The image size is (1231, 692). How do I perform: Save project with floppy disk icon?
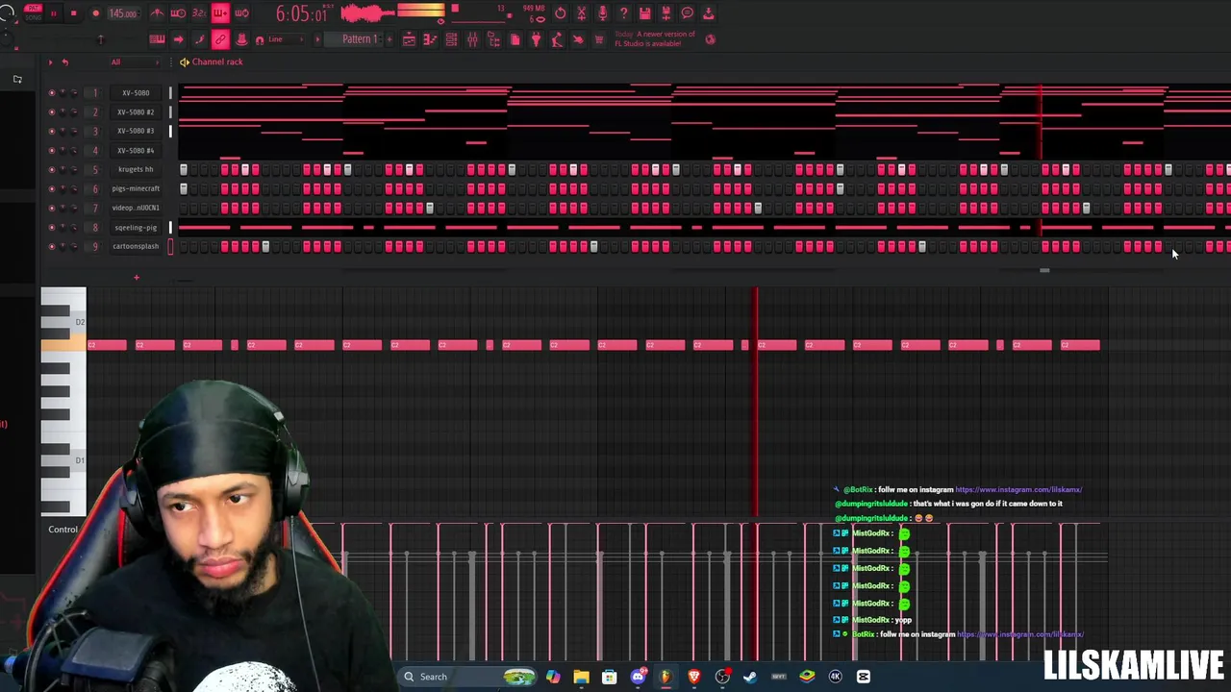click(644, 13)
